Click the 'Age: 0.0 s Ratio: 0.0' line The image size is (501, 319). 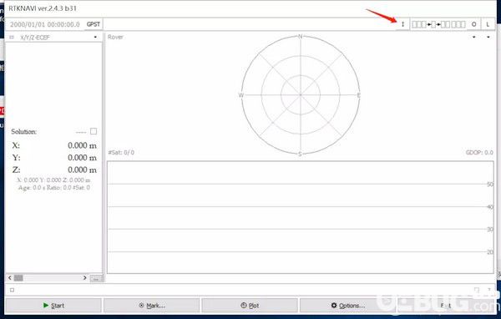pos(54,188)
